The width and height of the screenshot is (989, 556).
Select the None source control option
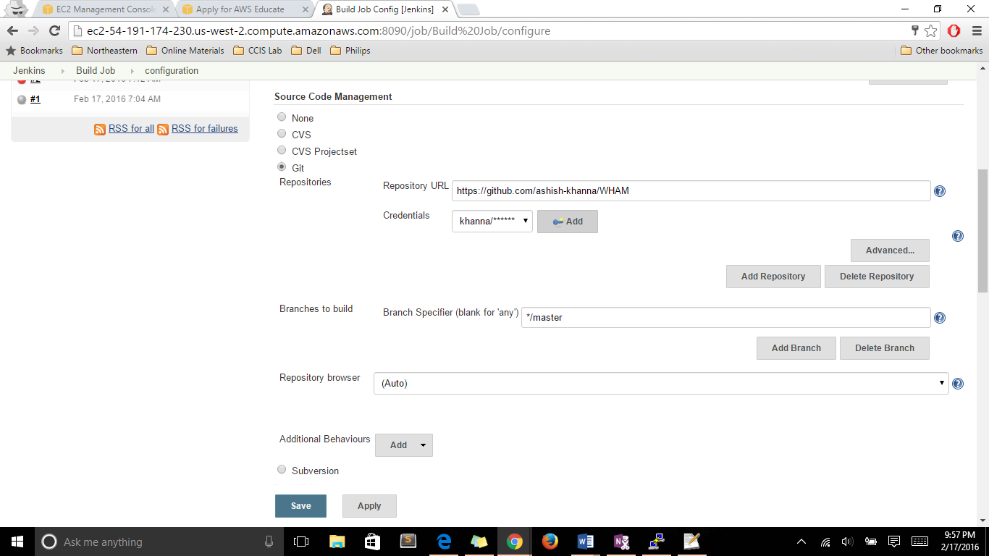click(282, 117)
